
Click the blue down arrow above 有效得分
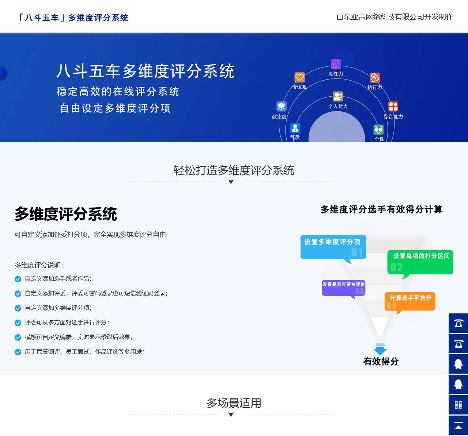point(380,349)
